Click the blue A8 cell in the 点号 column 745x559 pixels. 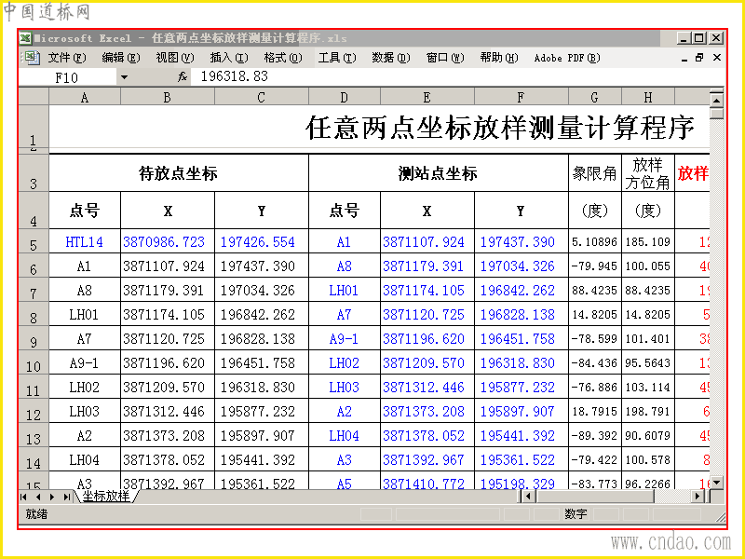tap(344, 266)
